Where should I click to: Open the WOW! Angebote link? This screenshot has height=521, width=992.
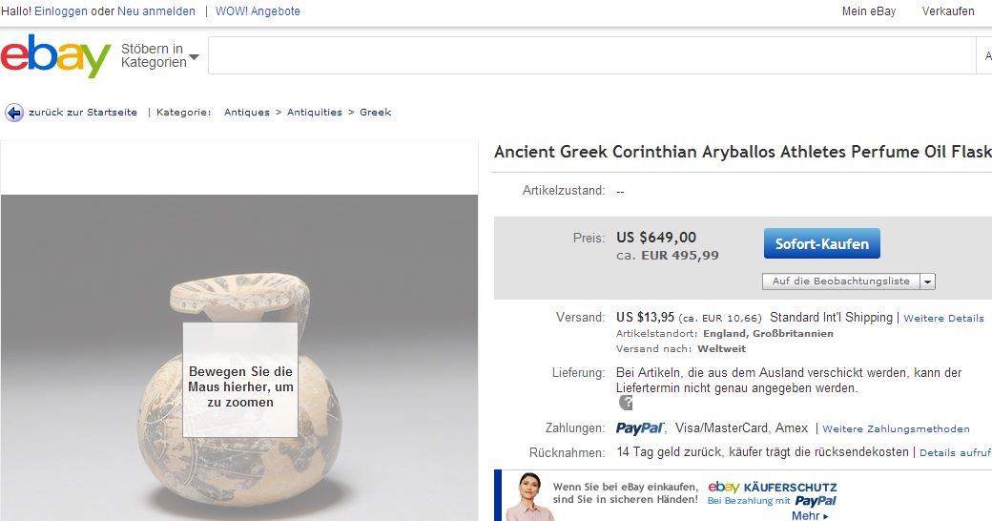pyautogui.click(x=258, y=11)
